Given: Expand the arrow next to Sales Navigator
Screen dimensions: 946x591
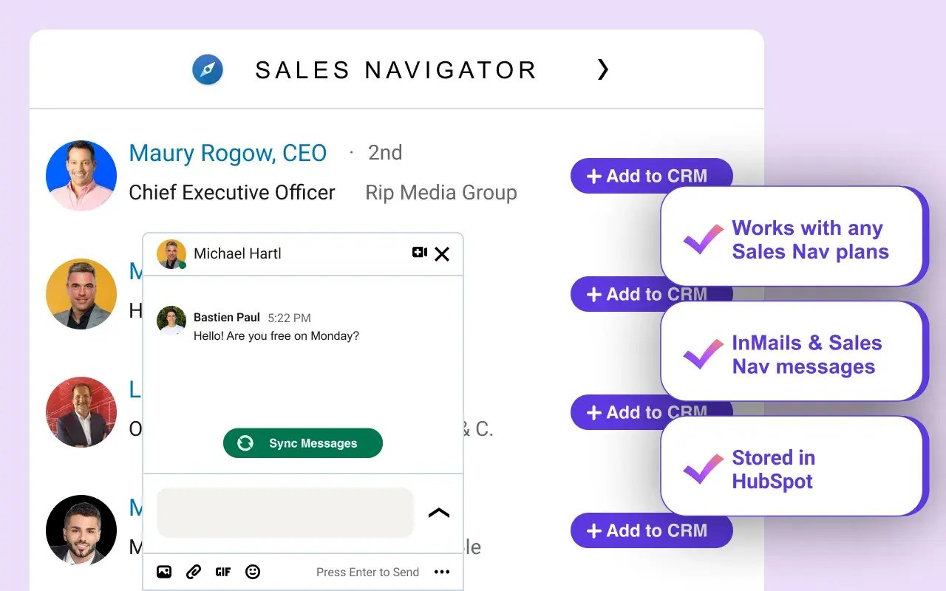Looking at the screenshot, I should pyautogui.click(x=603, y=69).
